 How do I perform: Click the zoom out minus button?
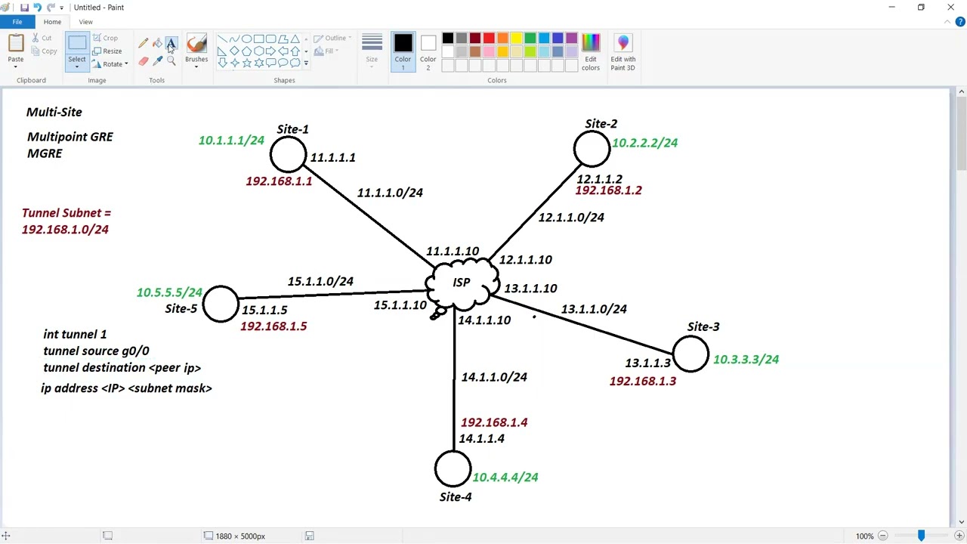(882, 536)
